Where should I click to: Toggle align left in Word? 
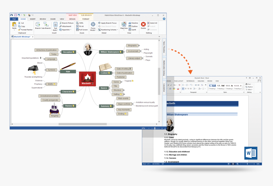(183, 89)
